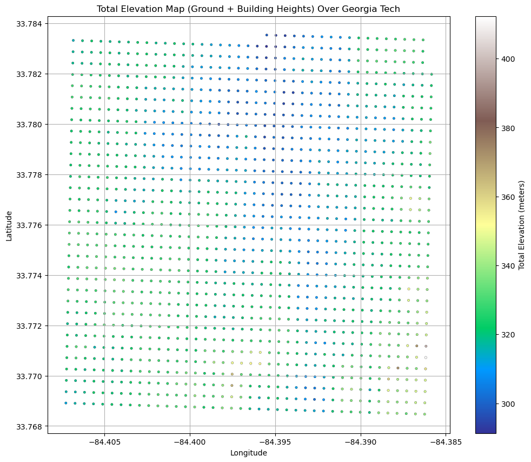Click the 33.776 latitude tick label
The height and width of the screenshot is (462, 531).
30,225
